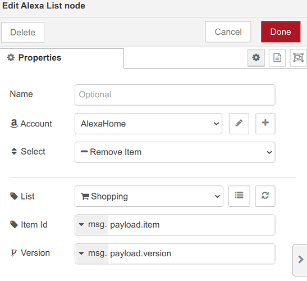Click the Account label text

pos(36,124)
